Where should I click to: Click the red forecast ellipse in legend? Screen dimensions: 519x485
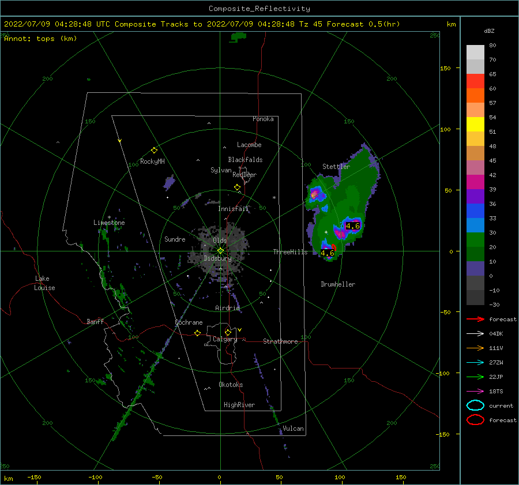(x=475, y=420)
